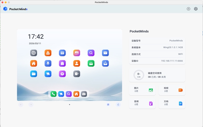The width and height of the screenshot is (203, 127).
Task: Click the 0% disk usage ring
Action: coord(139,75)
